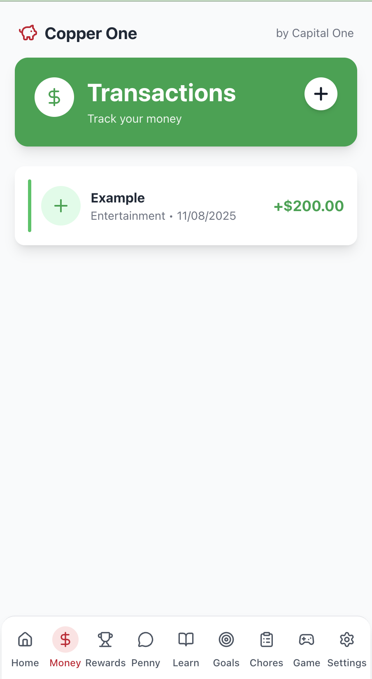Open the Learn book icon

coord(186,639)
